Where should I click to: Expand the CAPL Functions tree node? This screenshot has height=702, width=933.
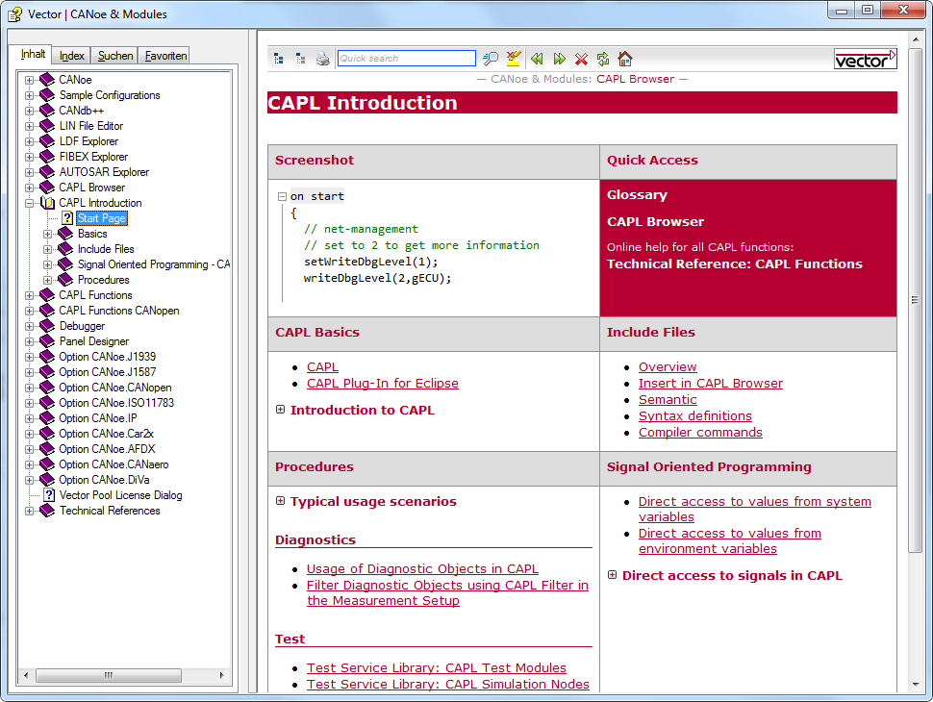pyautogui.click(x=29, y=295)
